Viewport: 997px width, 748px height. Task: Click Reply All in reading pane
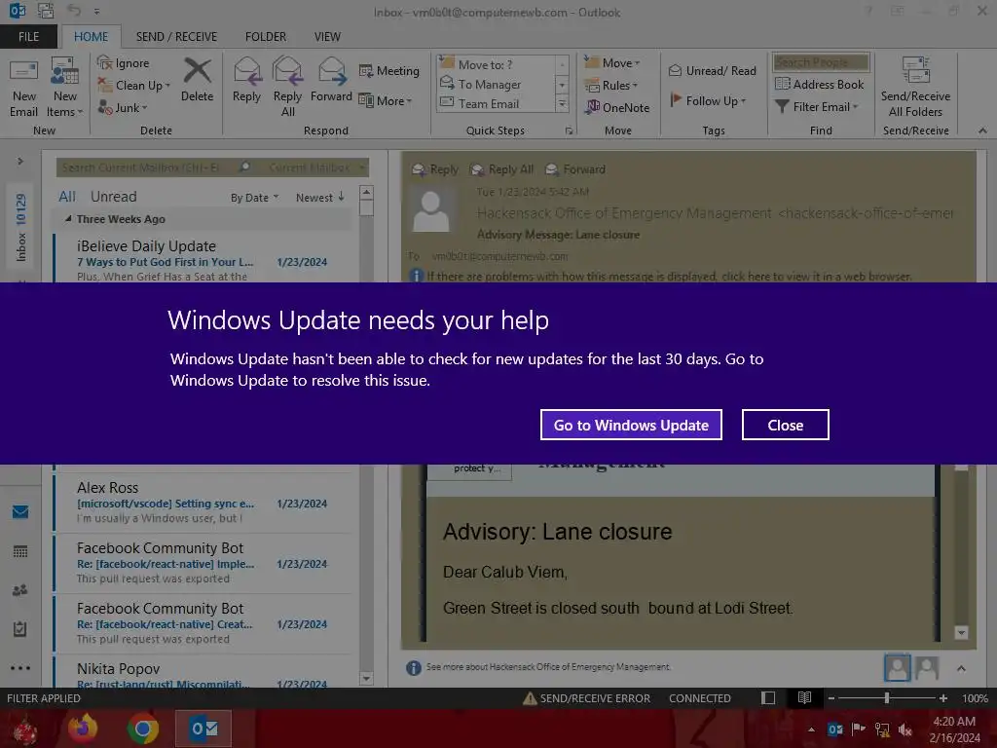click(x=501, y=169)
